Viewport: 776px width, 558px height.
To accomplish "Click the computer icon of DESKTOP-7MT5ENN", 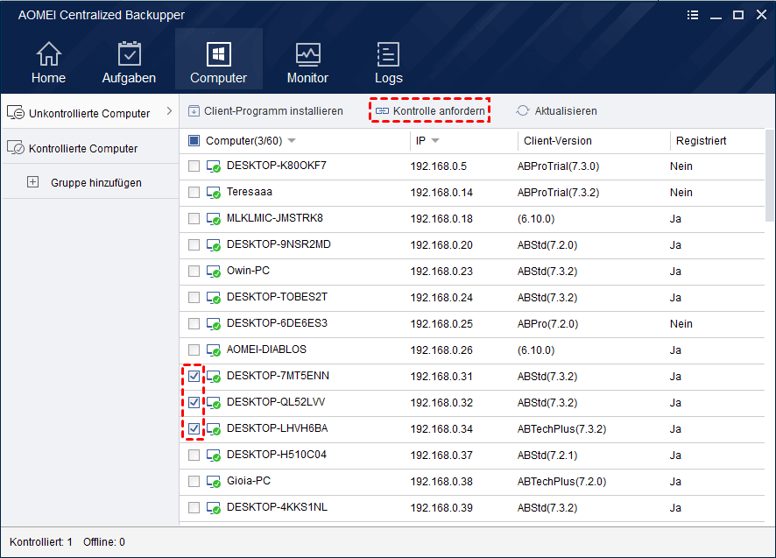I will 214,377.
